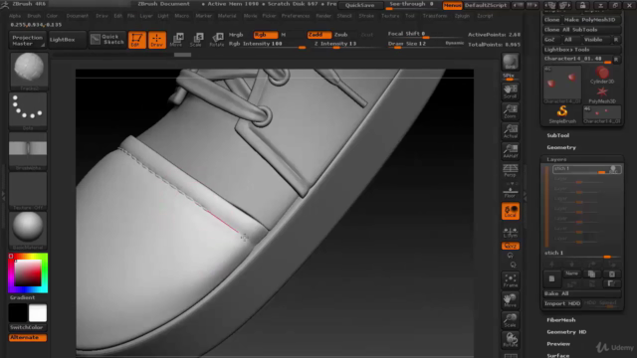Toggle Mrgb material channel
The image size is (637, 358).
click(x=236, y=35)
